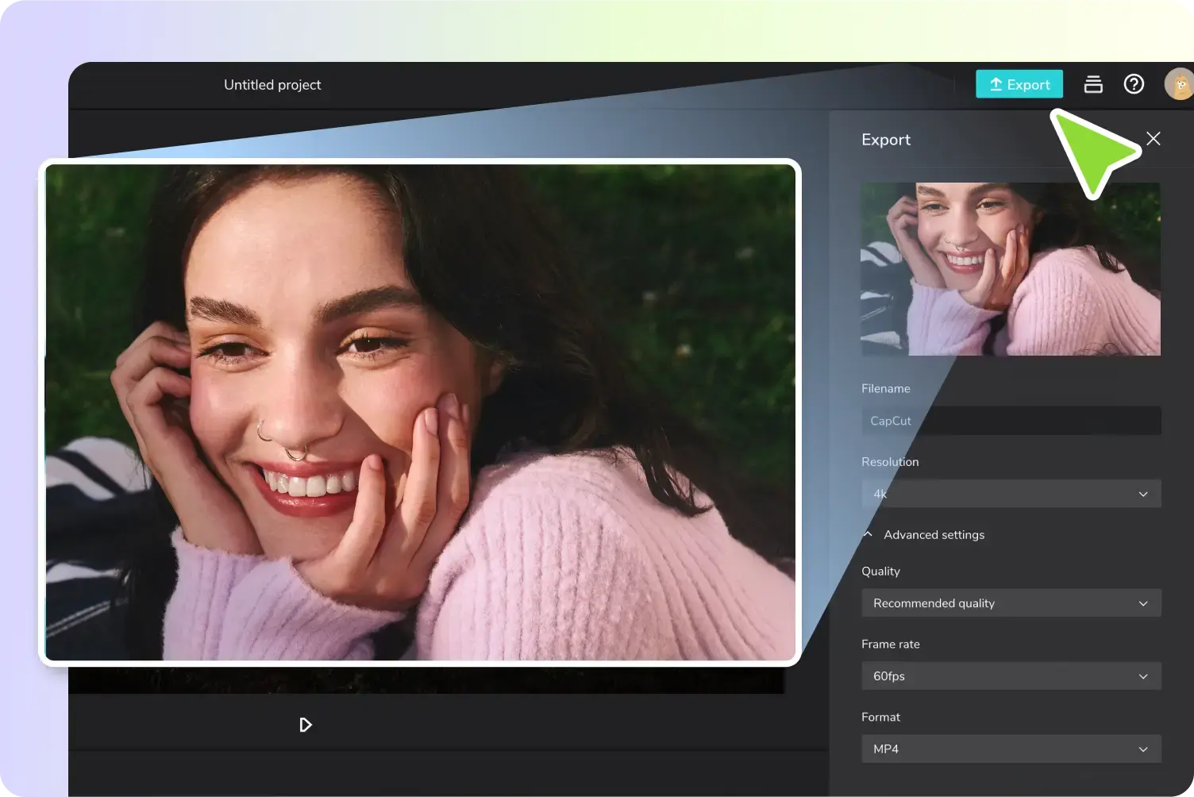Focus the Filename field containing CapCut
The width and height of the screenshot is (1194, 797).
click(x=1011, y=421)
